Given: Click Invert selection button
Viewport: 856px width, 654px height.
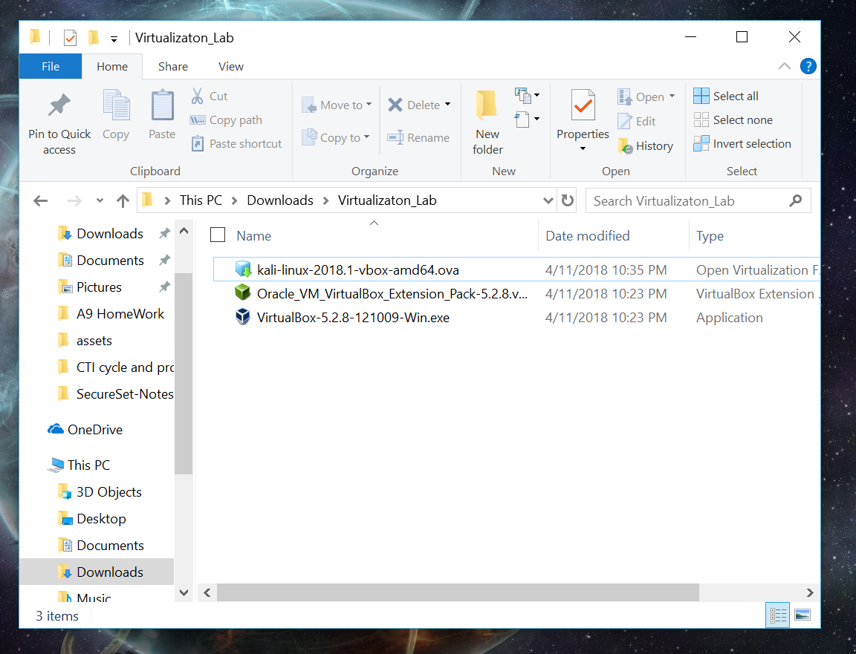Looking at the screenshot, I should [x=742, y=143].
